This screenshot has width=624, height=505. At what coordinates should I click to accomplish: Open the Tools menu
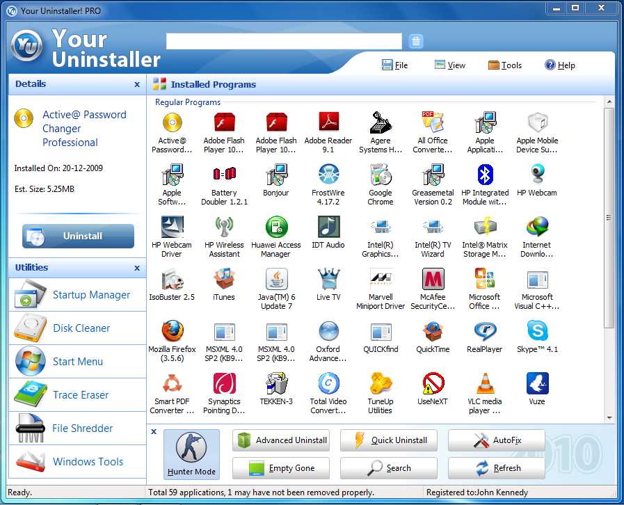click(505, 65)
